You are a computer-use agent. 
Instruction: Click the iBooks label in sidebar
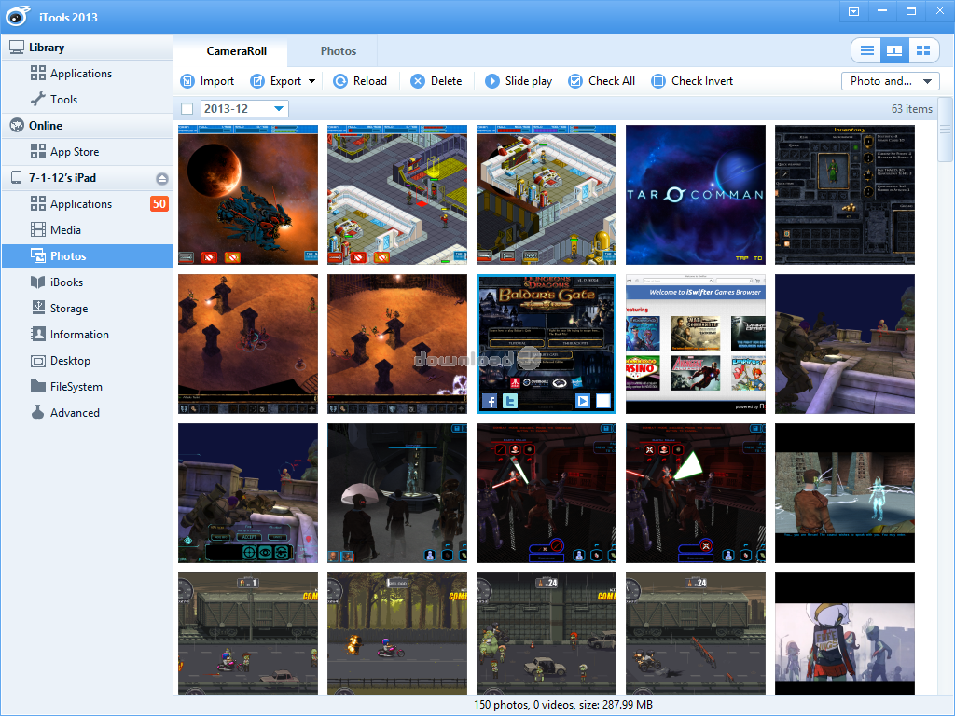click(x=66, y=282)
